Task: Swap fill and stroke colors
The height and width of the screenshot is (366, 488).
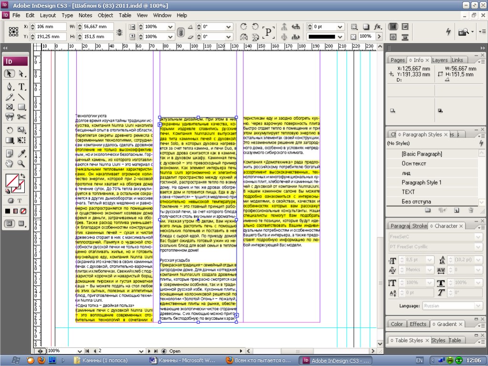Action: [x=23, y=176]
